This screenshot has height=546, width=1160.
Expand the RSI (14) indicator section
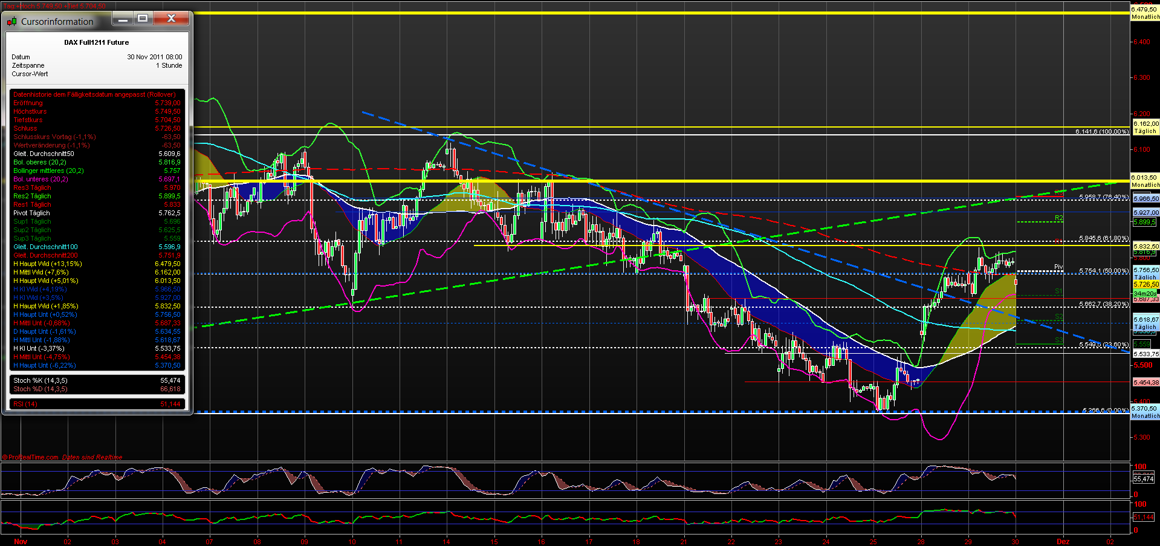[x=27, y=403]
